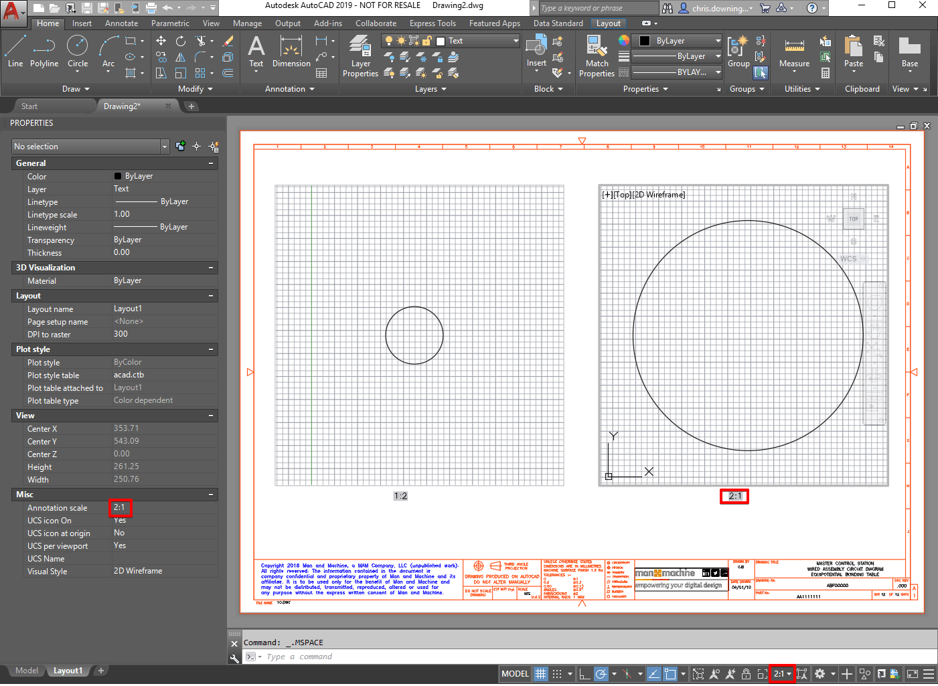The image size is (938, 686).
Task: Toggle MODEL space button in status bar
Action: pos(516,674)
